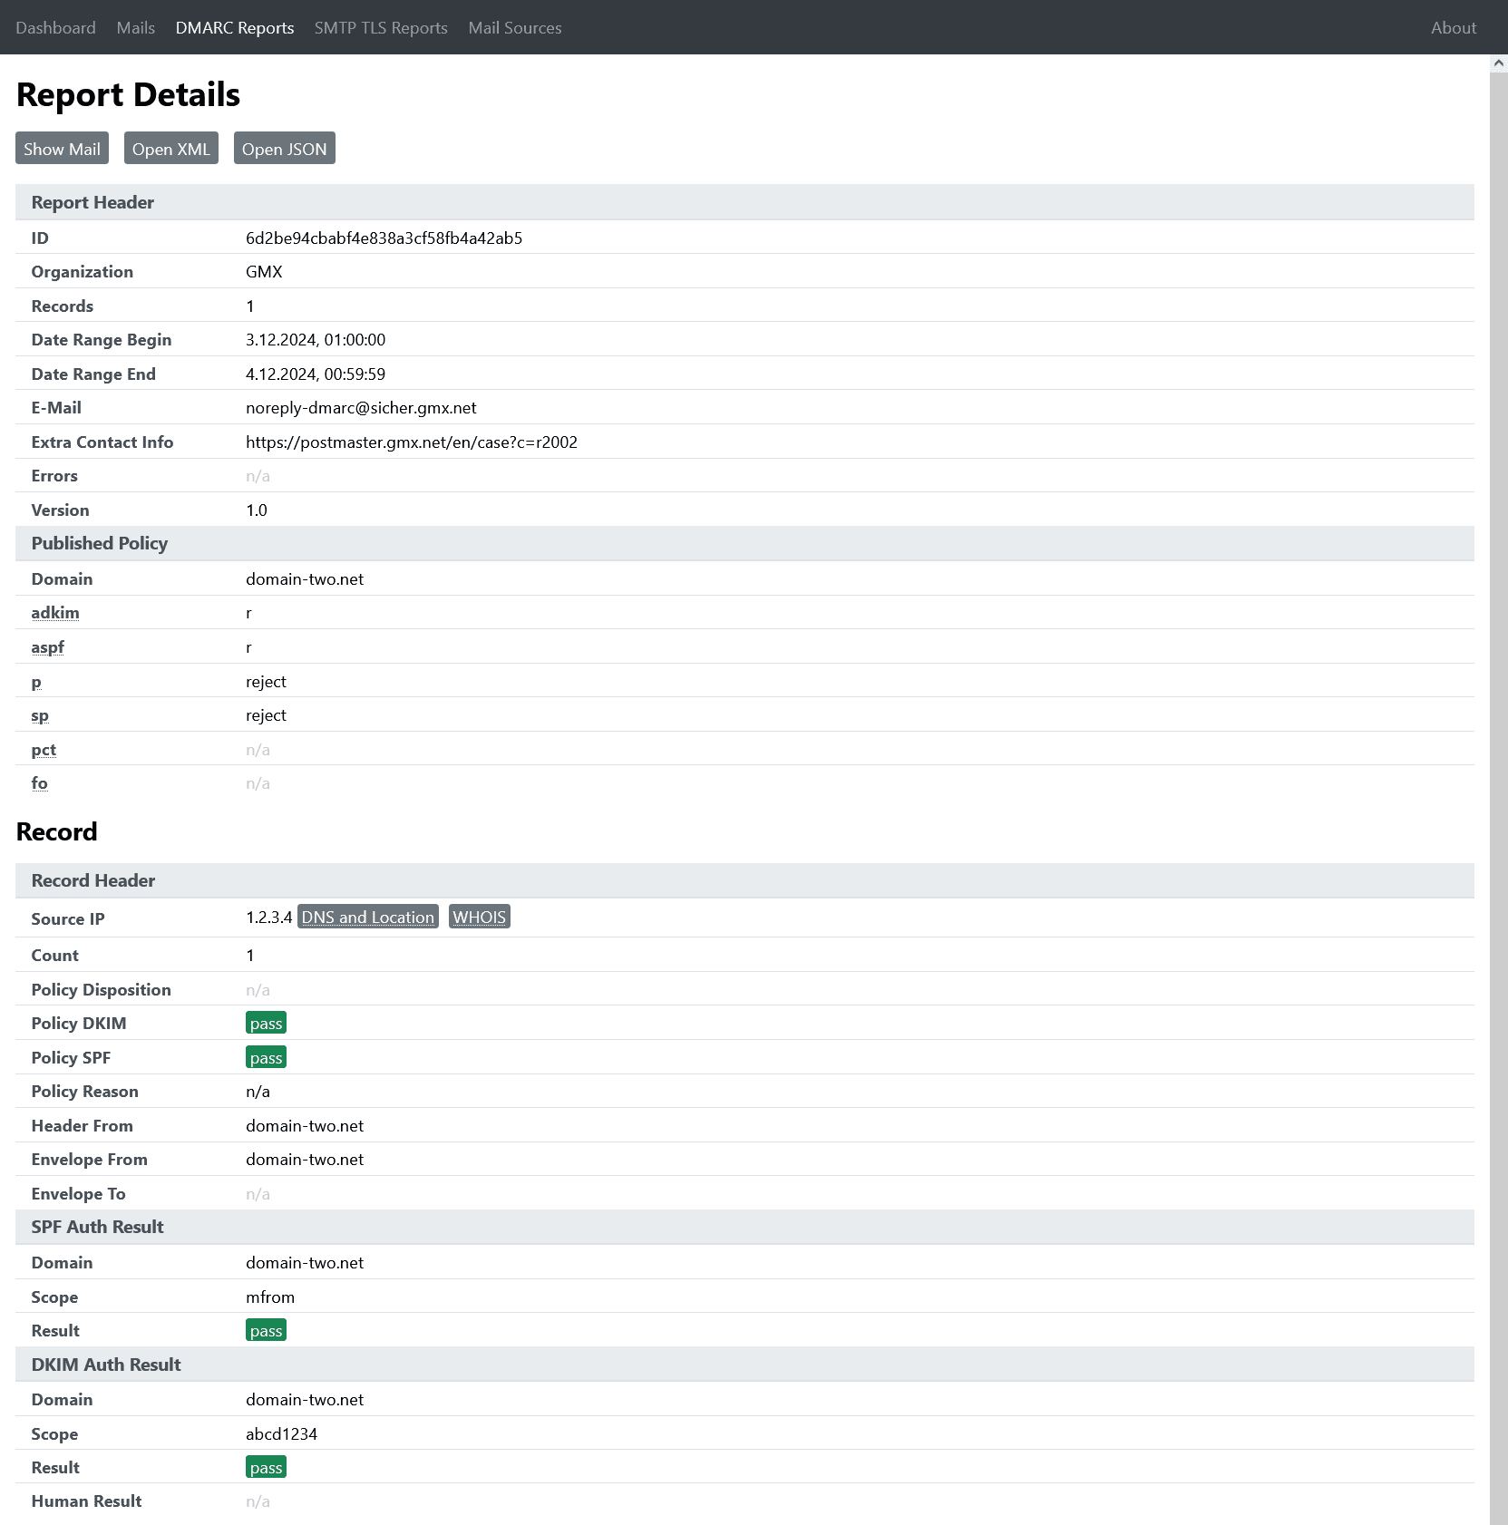Click the sp policy label

pyautogui.click(x=40, y=715)
